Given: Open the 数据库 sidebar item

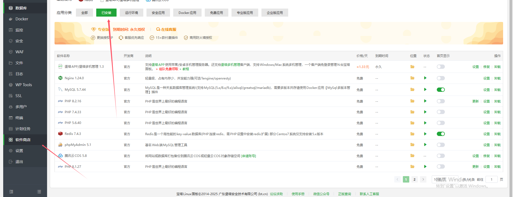Looking at the screenshot, I should click(x=25, y=8).
